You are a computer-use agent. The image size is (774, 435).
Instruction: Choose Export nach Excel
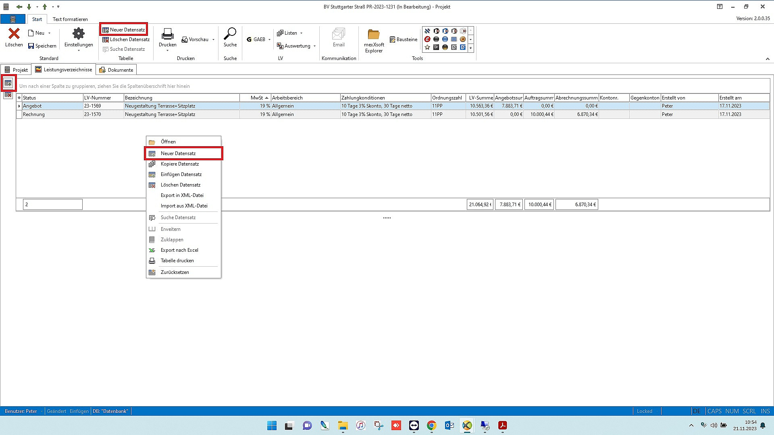183,250
